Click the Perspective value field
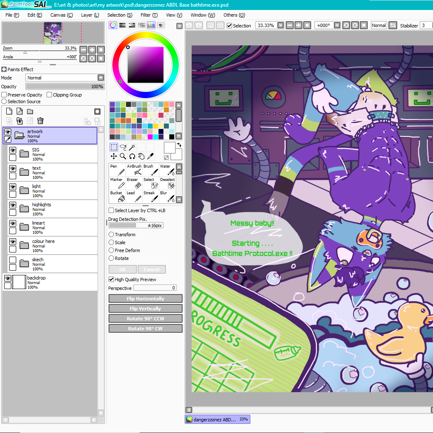Viewport: 433px width, 433px height. pos(155,288)
